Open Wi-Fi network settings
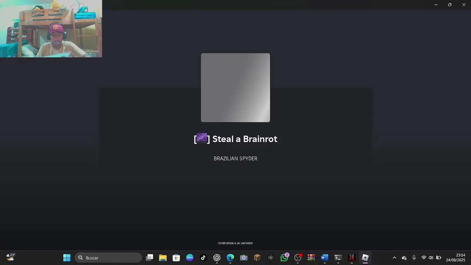The height and width of the screenshot is (265, 471). [x=424, y=258]
